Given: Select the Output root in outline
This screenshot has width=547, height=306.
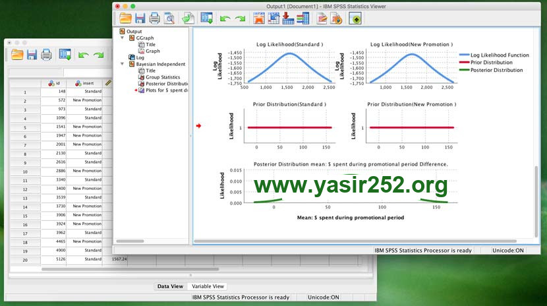Looking at the screenshot, I should (x=134, y=32).
